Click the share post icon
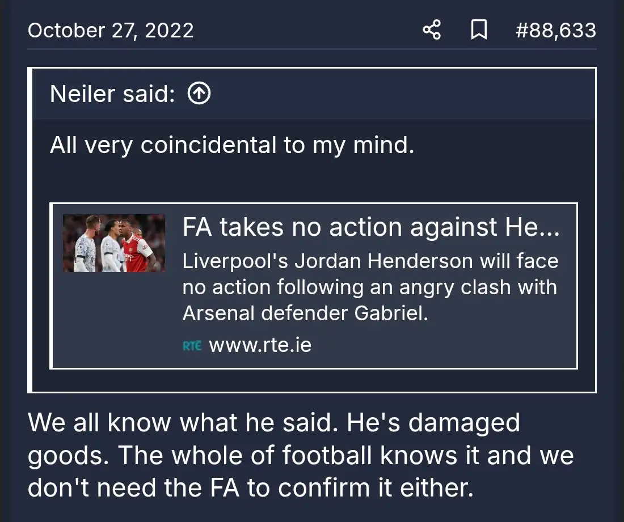The width and height of the screenshot is (624, 522). point(432,30)
